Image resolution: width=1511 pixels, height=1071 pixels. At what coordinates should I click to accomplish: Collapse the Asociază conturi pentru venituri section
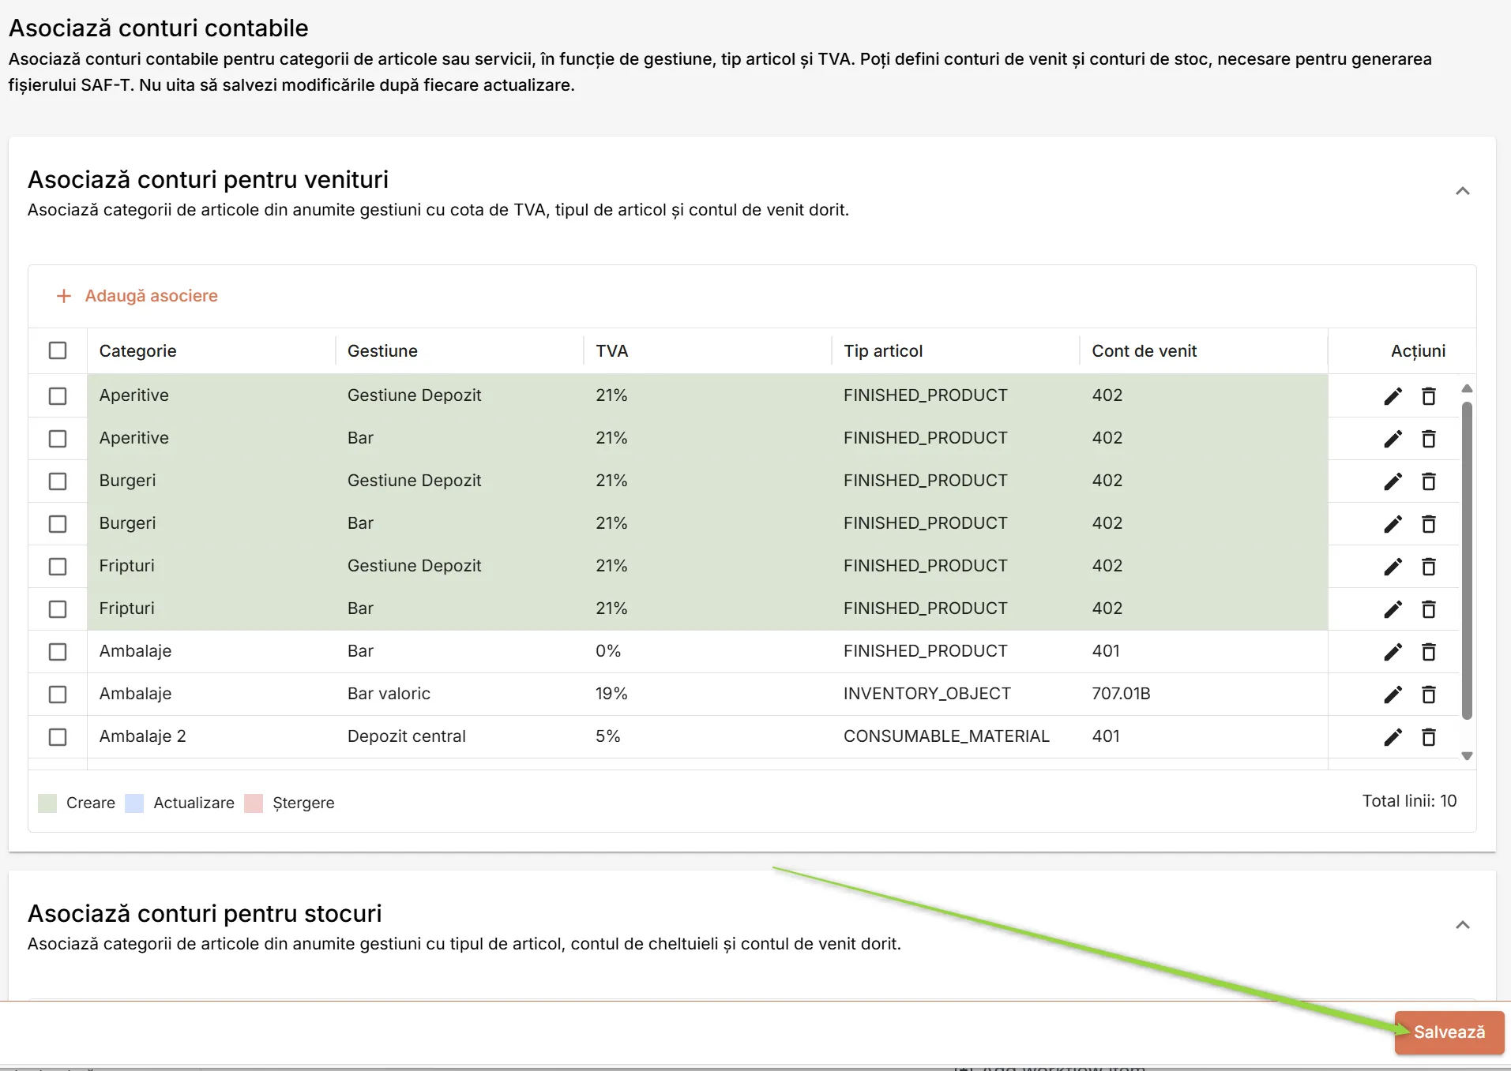(1463, 191)
